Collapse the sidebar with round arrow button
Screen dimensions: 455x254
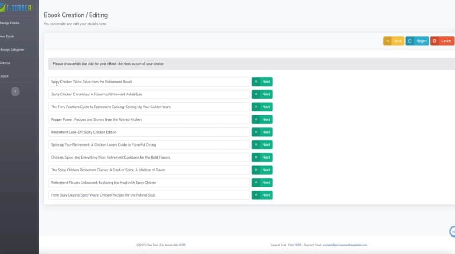[x=15, y=91]
